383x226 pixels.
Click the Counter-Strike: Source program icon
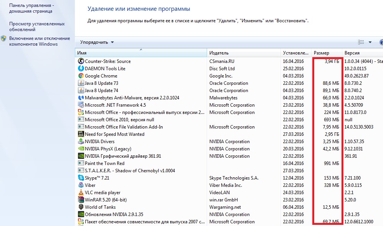(x=81, y=61)
